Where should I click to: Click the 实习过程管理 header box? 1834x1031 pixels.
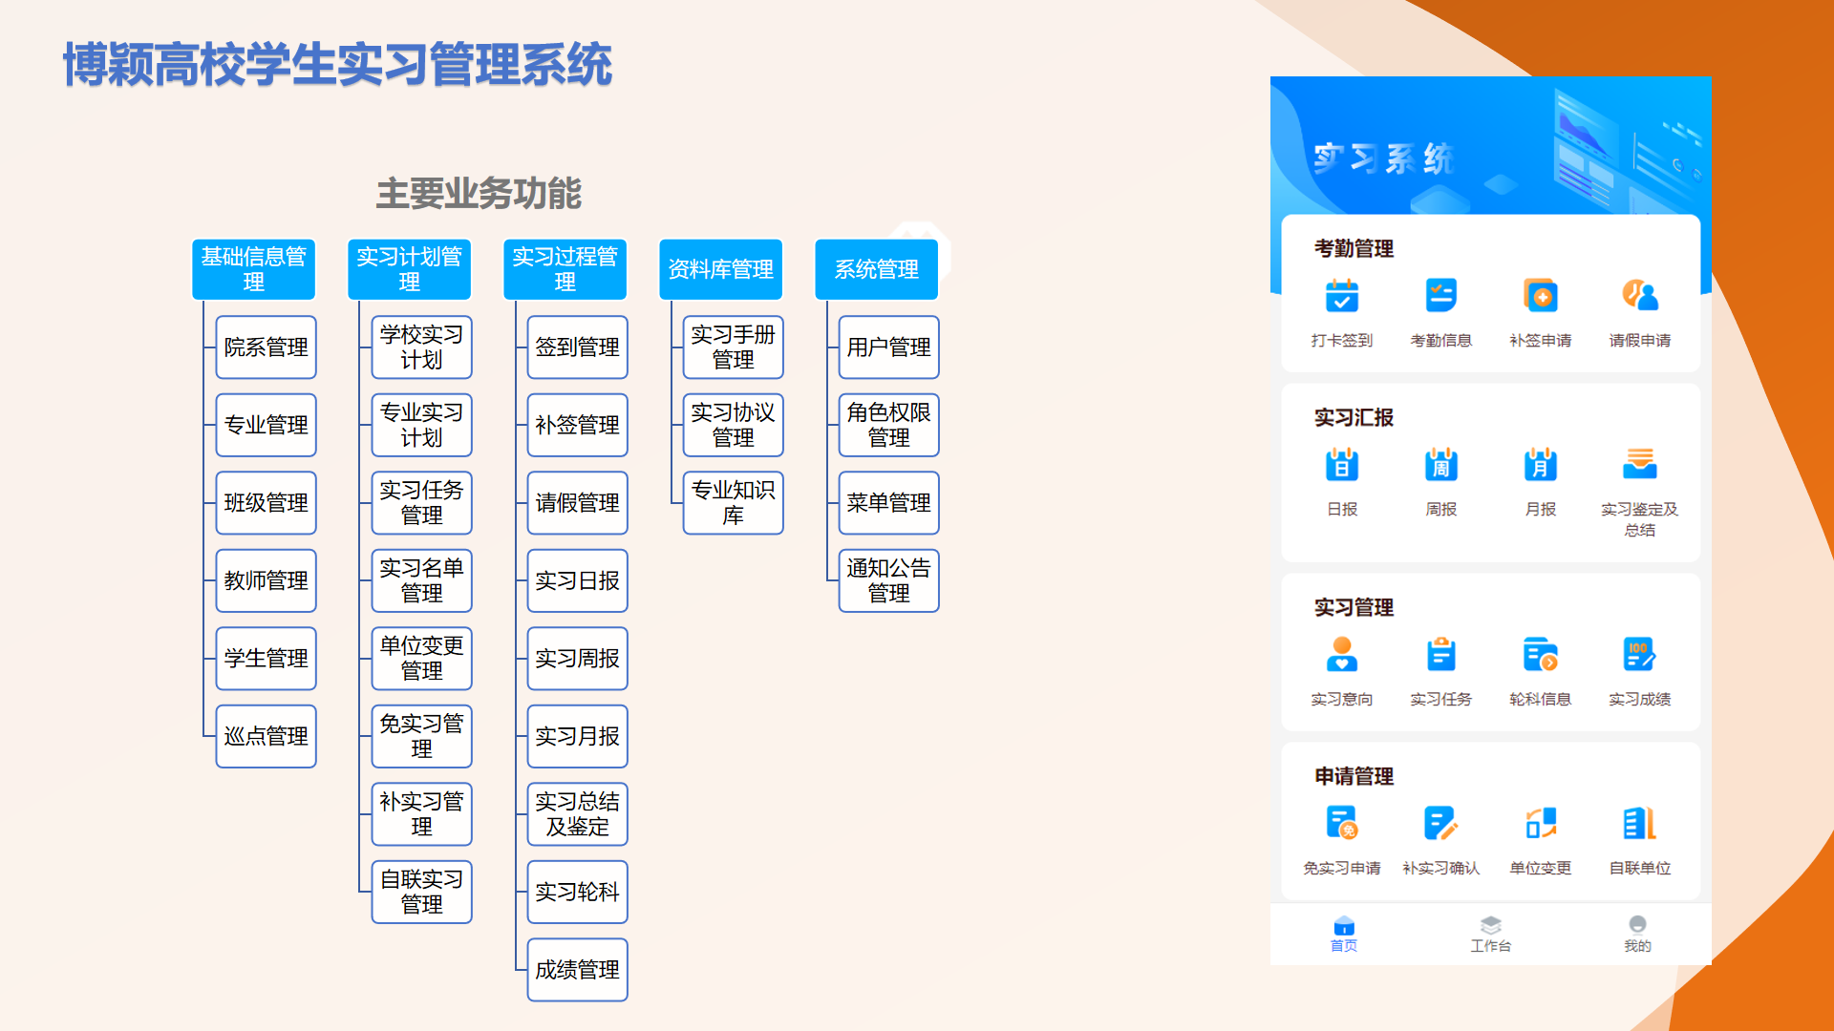click(565, 269)
